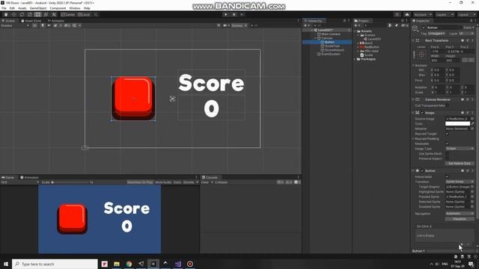
Task: Toggle Button component enabled checkbox
Action: pos(422,171)
